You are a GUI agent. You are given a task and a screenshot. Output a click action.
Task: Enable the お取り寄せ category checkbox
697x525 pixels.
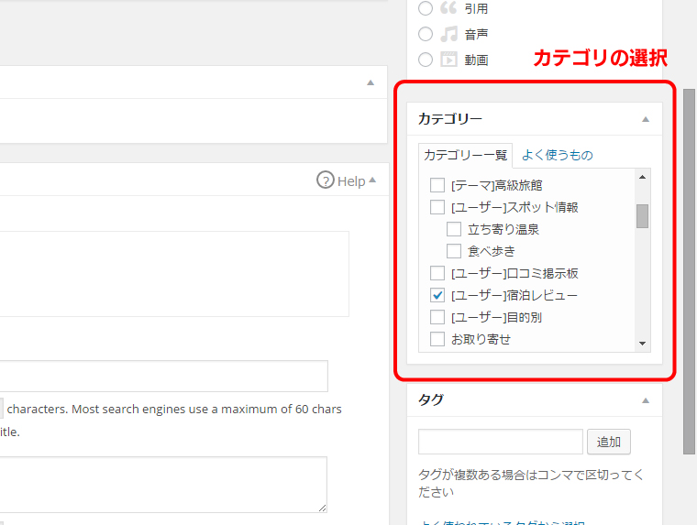(x=437, y=339)
